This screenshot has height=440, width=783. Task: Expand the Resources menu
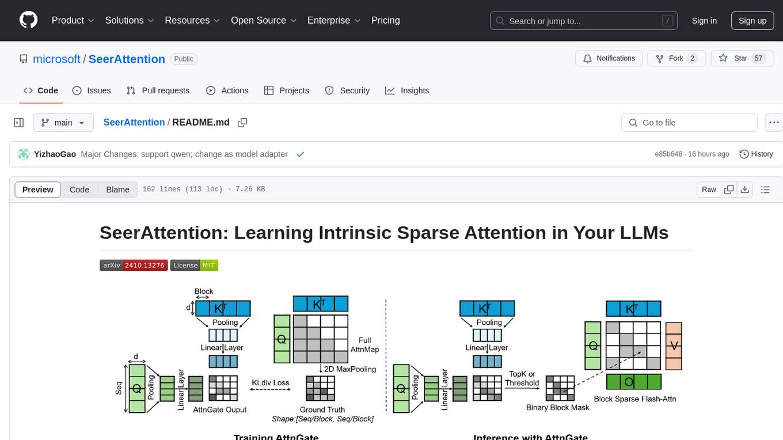pyautogui.click(x=192, y=20)
